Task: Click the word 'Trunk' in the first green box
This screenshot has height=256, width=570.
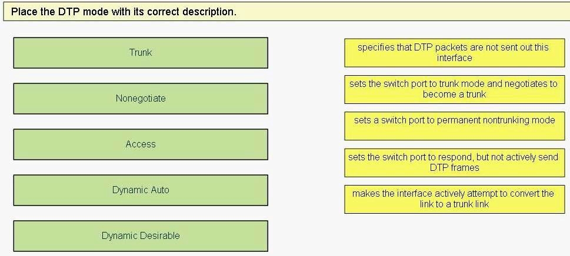Action: click(x=141, y=53)
